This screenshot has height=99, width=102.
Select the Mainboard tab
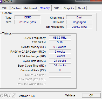pos(30,8)
